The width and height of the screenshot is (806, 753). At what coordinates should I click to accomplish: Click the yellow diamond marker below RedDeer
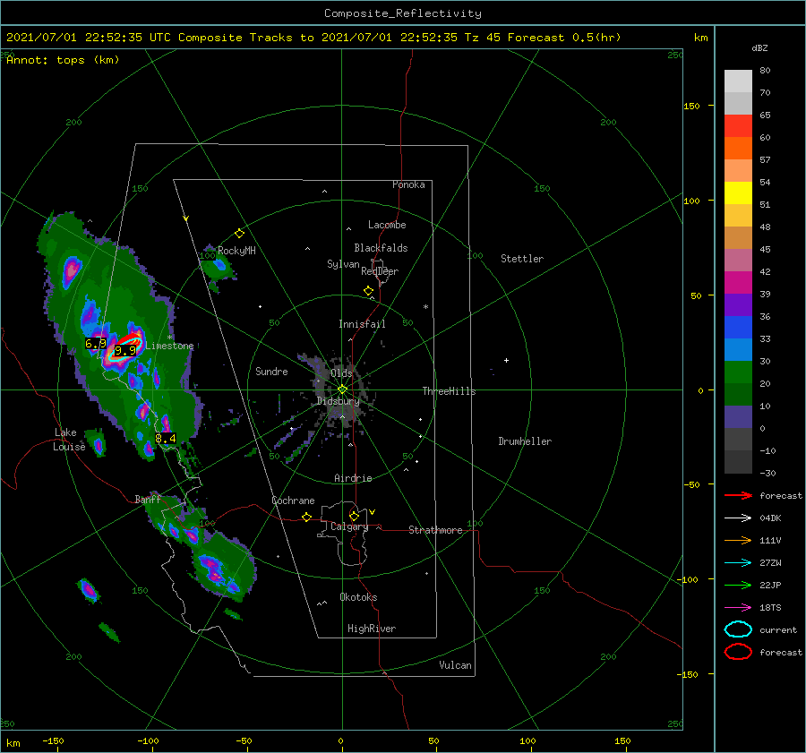pos(368,291)
